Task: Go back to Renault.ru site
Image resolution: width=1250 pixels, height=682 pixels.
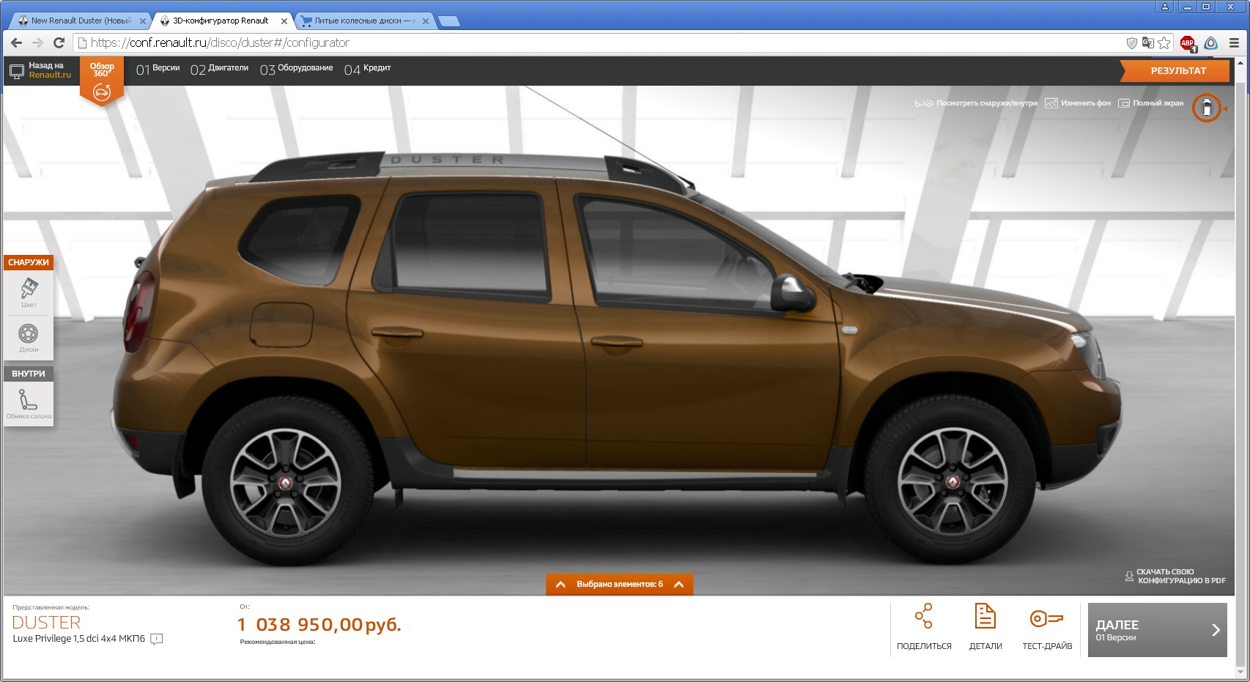Action: [40, 70]
